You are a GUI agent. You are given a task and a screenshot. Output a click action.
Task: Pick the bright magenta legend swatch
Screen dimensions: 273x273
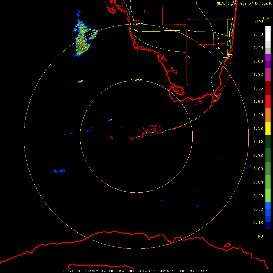[268, 58]
